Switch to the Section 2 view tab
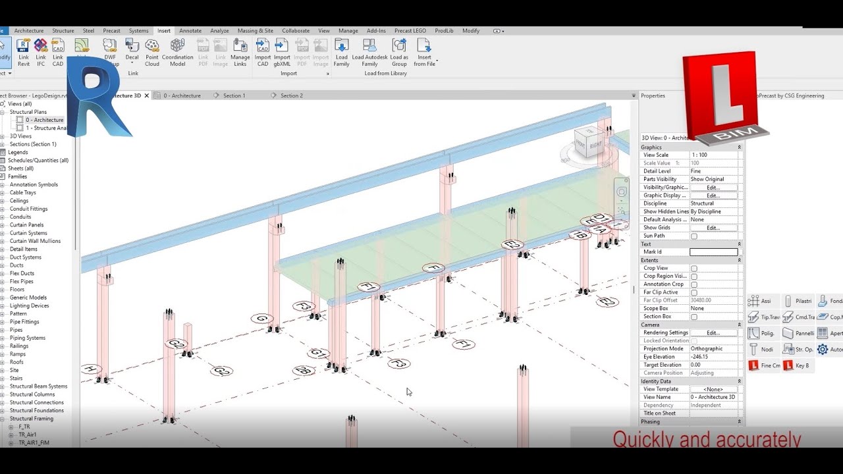This screenshot has height=474, width=843. tap(292, 95)
